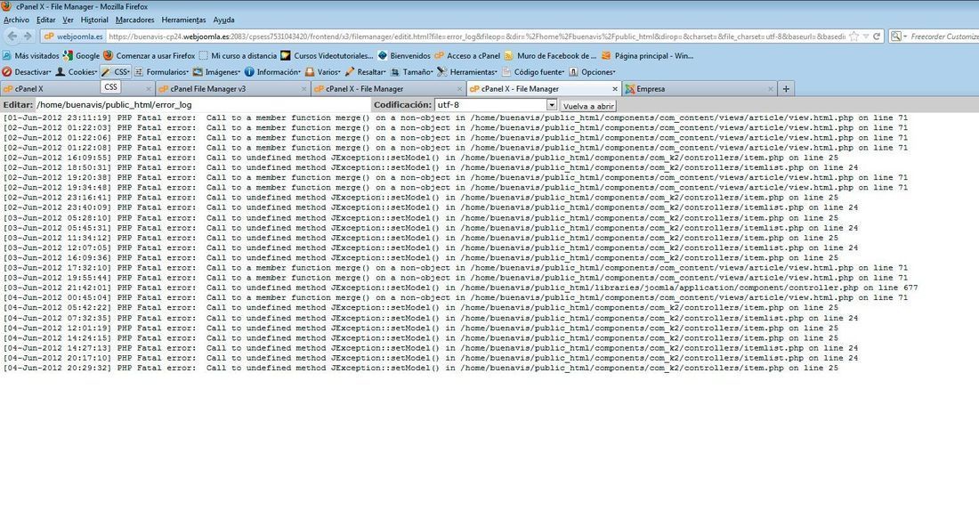Open the Información developer toolbar menu
This screenshot has width=979, height=519.
coord(273,72)
